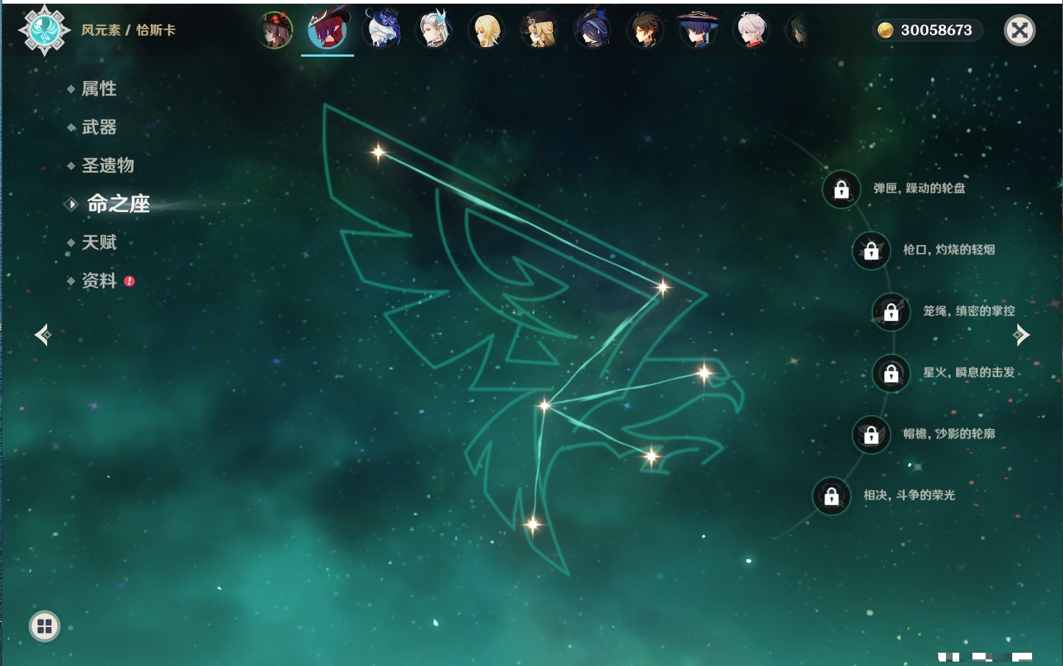Select Kazuha's white-haired avatar with red scarf
This screenshot has width=1063, height=666.
(x=752, y=30)
